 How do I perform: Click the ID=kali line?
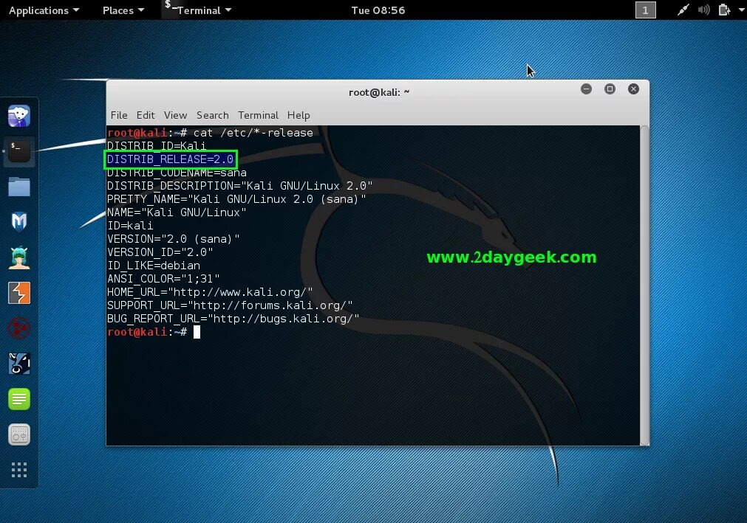point(130,226)
